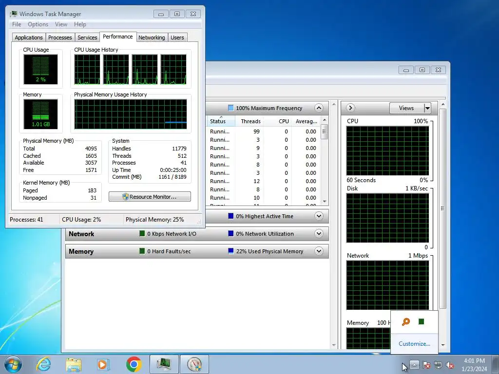The height and width of the screenshot is (374, 499).
Task: Click the graph pane scroll-down arrow
Action: [442, 345]
